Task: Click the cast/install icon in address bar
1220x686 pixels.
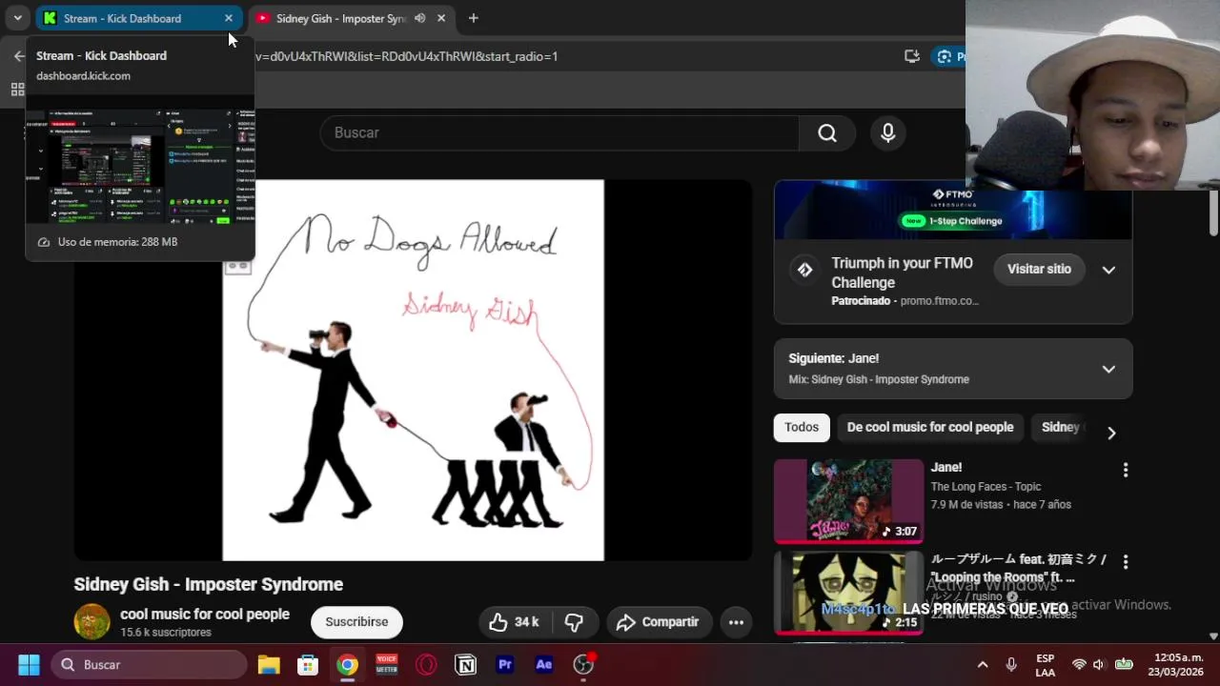Action: coord(912,56)
